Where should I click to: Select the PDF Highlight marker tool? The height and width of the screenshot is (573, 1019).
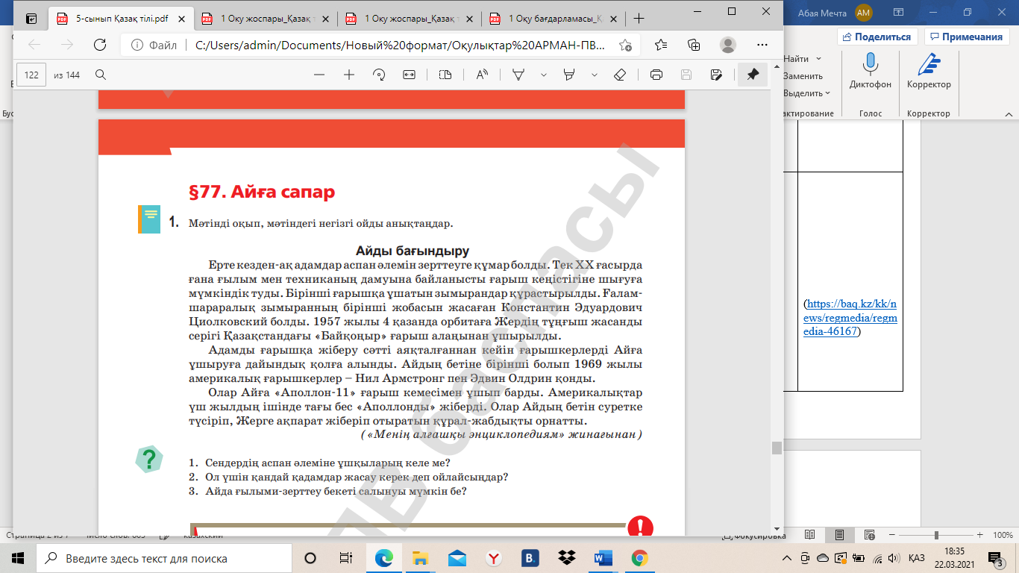point(569,75)
